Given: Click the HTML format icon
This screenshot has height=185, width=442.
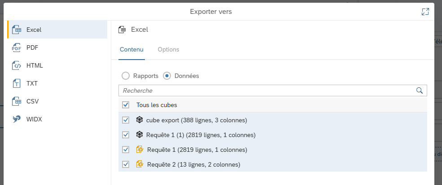Looking at the screenshot, I should pyautogui.click(x=17, y=65).
